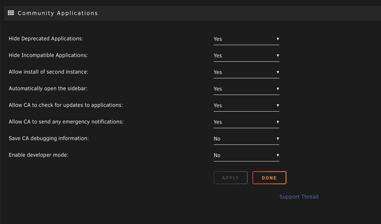Open the Hide Incompatible Applications dropdown
The image size is (381, 224).
tap(247, 56)
